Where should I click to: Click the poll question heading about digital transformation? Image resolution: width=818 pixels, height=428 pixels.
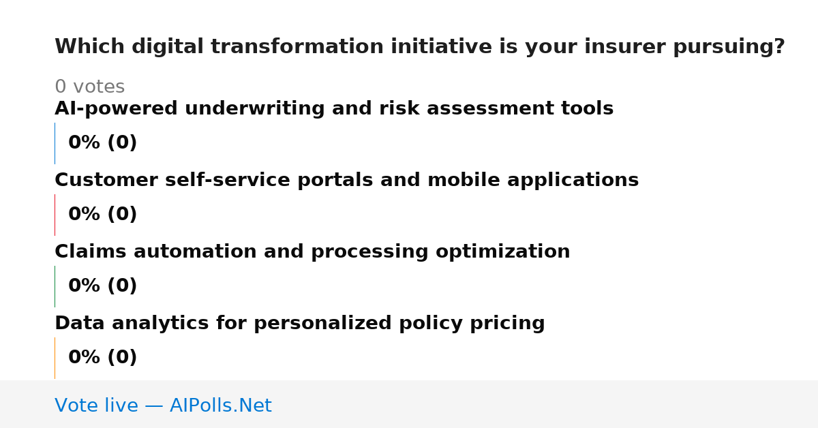[x=420, y=47]
